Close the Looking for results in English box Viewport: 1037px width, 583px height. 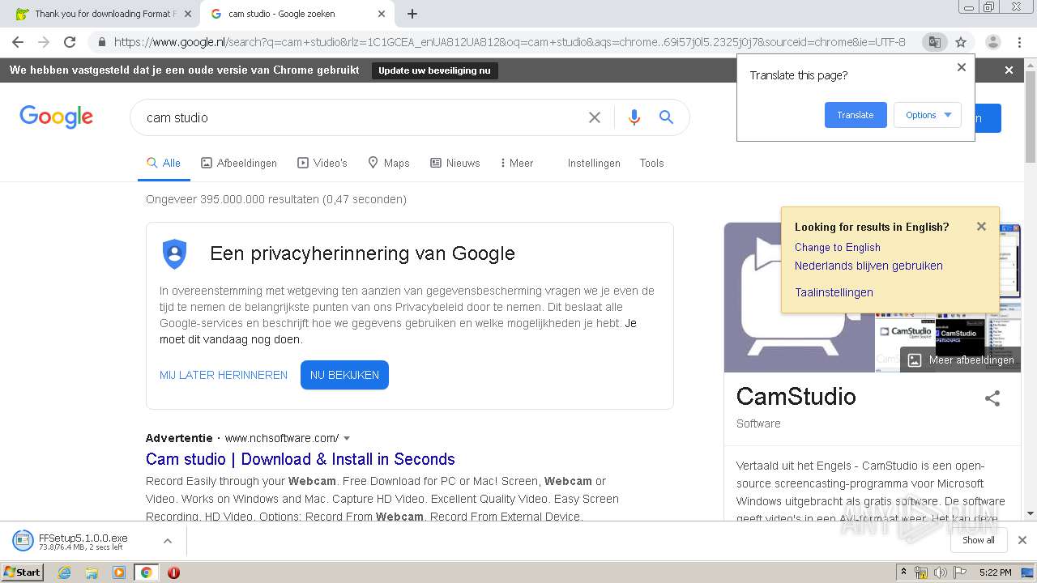click(981, 227)
